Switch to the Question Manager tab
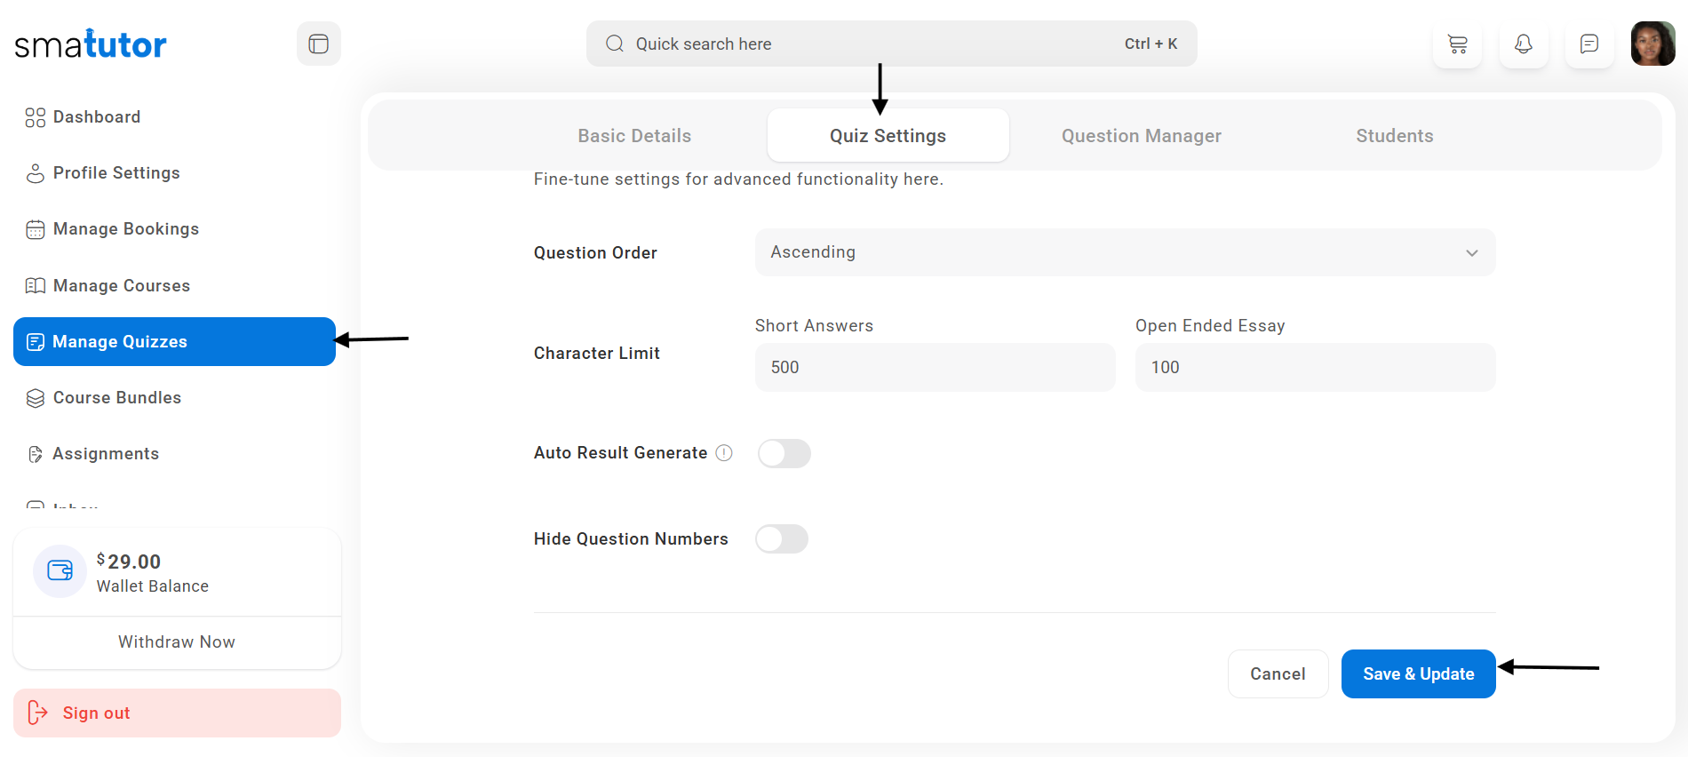1688x757 pixels. 1141,136
